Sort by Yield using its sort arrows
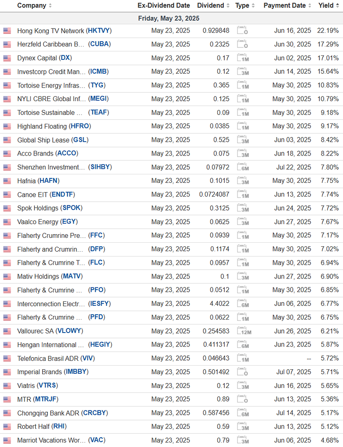 [x=338, y=6]
